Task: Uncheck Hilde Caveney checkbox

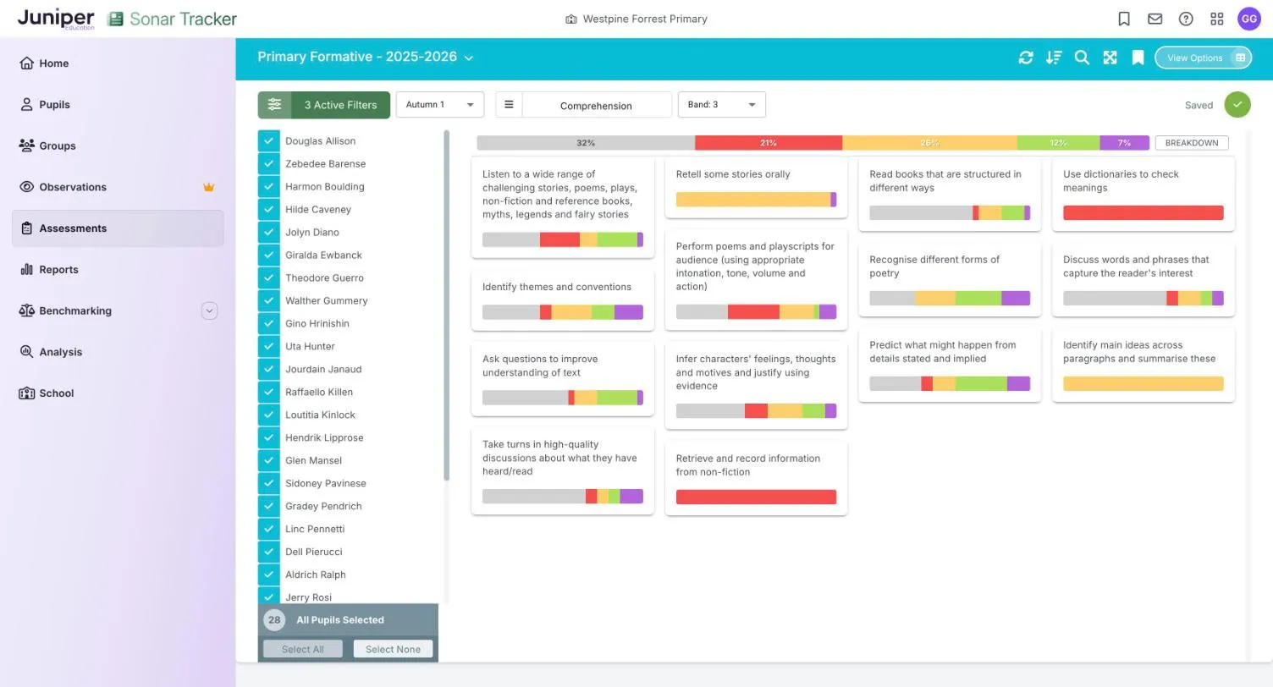Action: coord(268,210)
